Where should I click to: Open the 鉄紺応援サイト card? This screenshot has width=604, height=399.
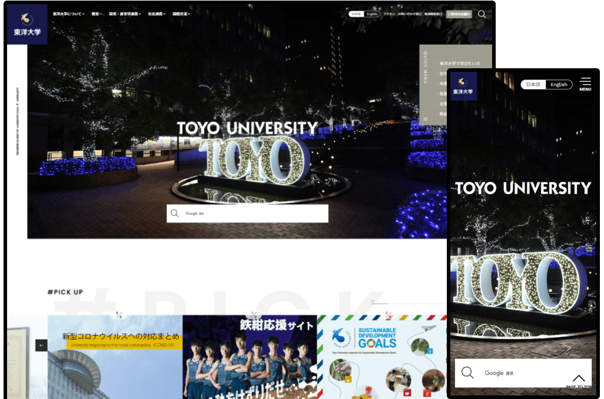pos(250,357)
